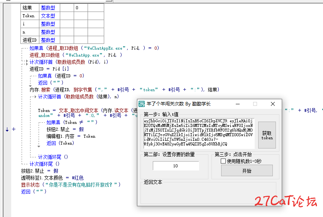Click the blue down arrow in the gutter

coord(7,129)
